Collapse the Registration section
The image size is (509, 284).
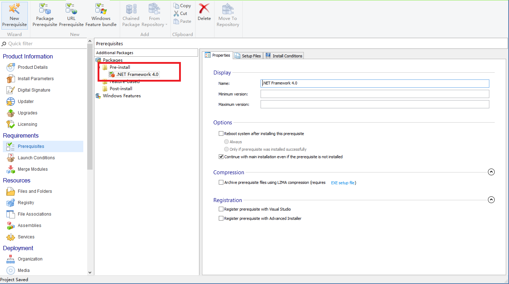pos(491,200)
